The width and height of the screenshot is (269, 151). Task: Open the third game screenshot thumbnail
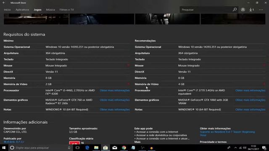[x=167, y=19]
